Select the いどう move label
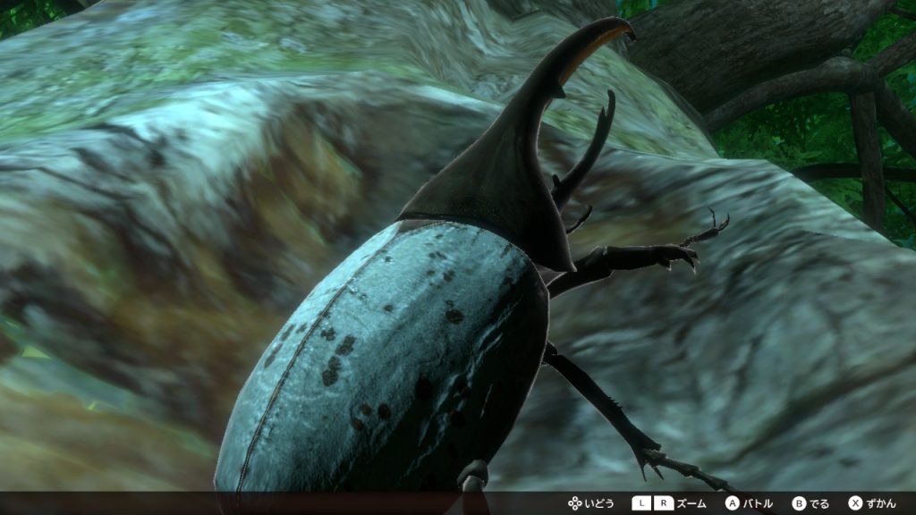Viewport: 916px width, 515px height. point(599,503)
